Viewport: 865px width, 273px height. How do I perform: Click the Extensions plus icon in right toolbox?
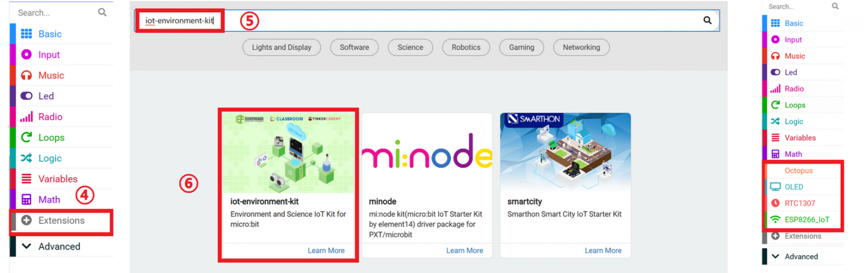click(775, 236)
